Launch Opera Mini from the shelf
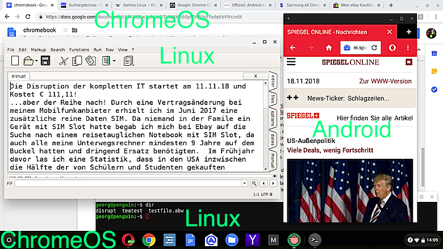The height and width of the screenshot is (249, 443). click(x=128, y=240)
